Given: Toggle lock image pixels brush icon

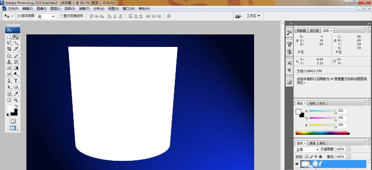Looking at the screenshot, I should [311, 157].
